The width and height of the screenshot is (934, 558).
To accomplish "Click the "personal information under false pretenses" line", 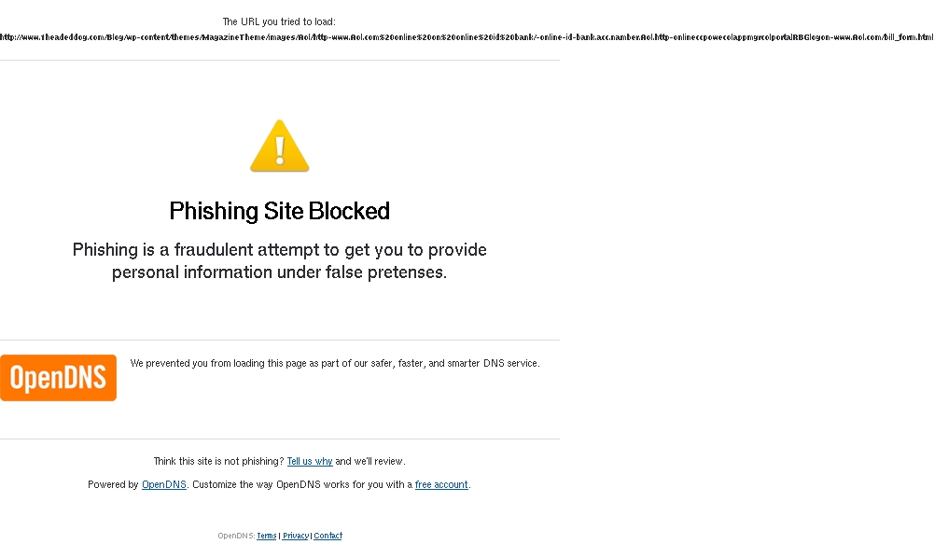I will [x=279, y=272].
